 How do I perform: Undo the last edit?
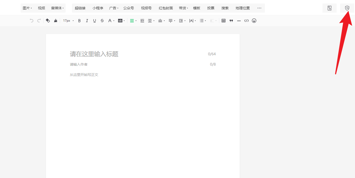pyautogui.click(x=32, y=21)
